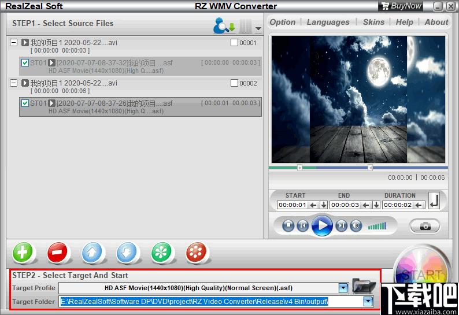This screenshot has height=315, width=459.
Task: Tick the 00001 checkbox
Action: click(234, 43)
